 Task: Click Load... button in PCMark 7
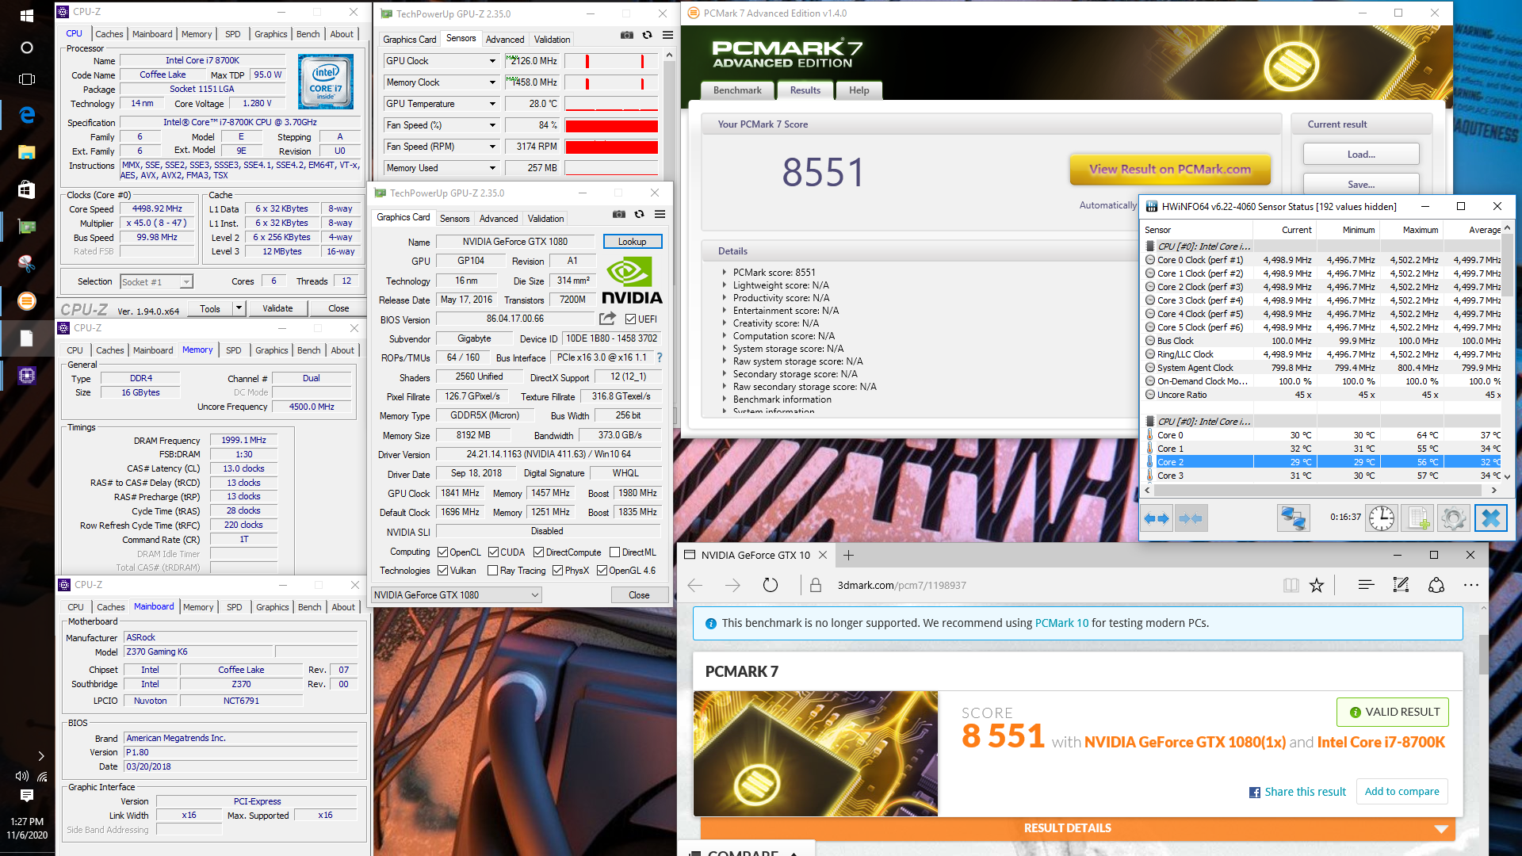pyautogui.click(x=1361, y=155)
